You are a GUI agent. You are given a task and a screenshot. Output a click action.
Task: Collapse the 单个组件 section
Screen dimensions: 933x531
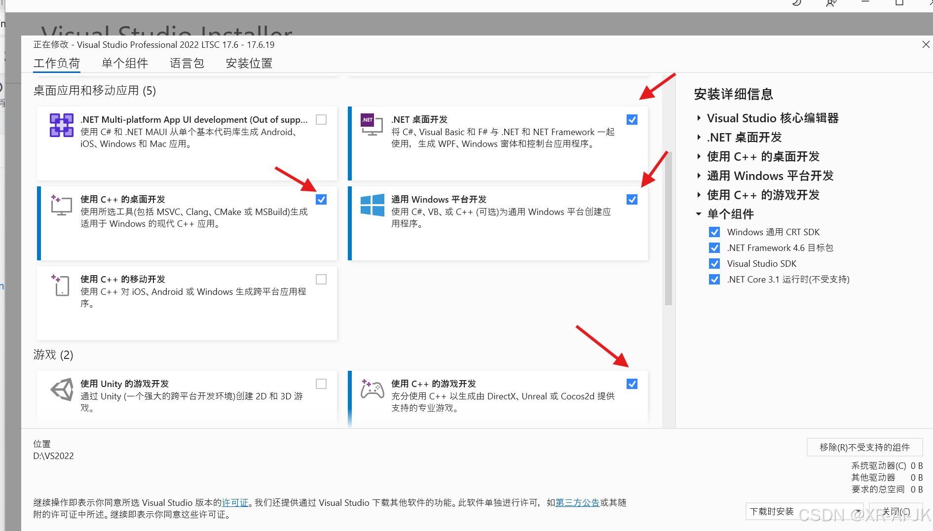(x=699, y=214)
